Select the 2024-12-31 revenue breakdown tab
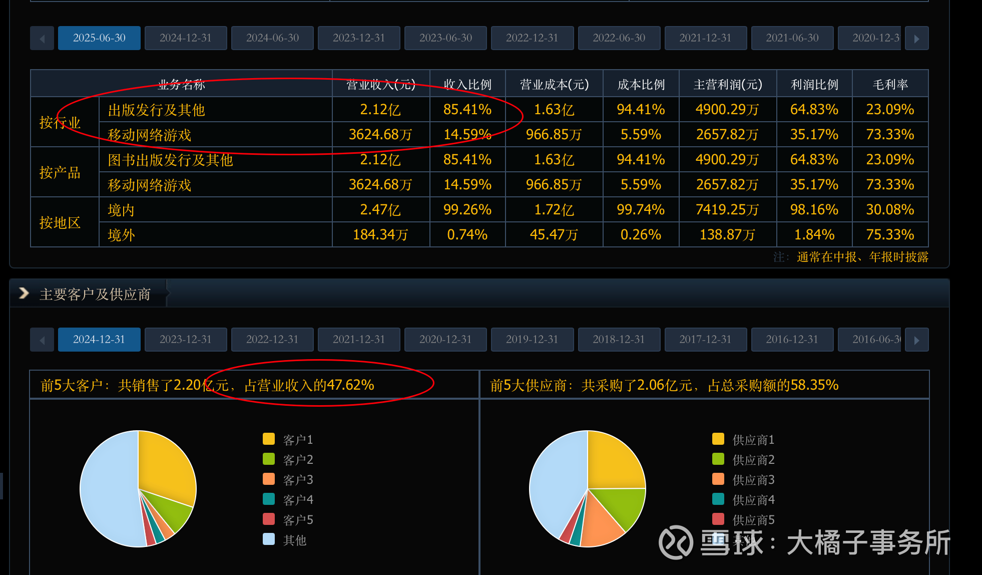The image size is (982, 575). point(186,38)
